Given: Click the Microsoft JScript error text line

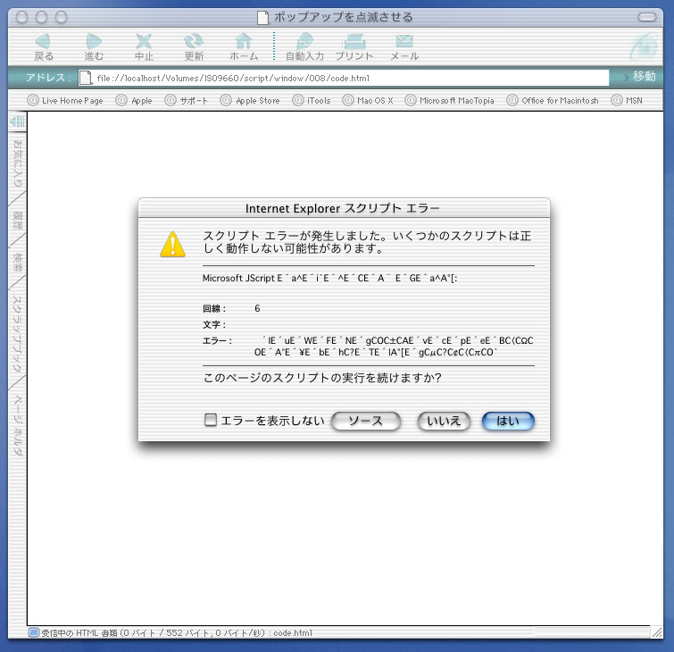Looking at the screenshot, I should pyautogui.click(x=329, y=279).
